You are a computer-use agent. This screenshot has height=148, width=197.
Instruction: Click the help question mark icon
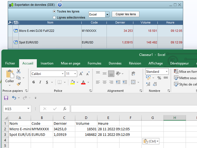60,5
